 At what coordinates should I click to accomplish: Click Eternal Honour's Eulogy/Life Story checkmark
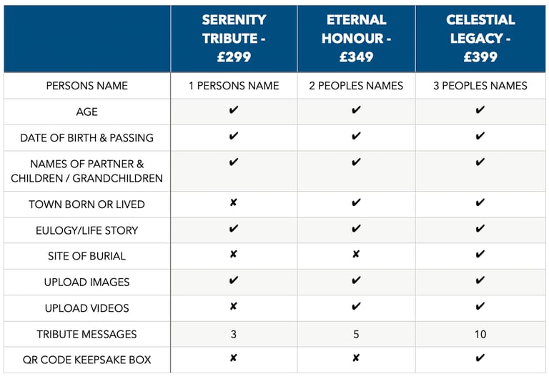(356, 228)
